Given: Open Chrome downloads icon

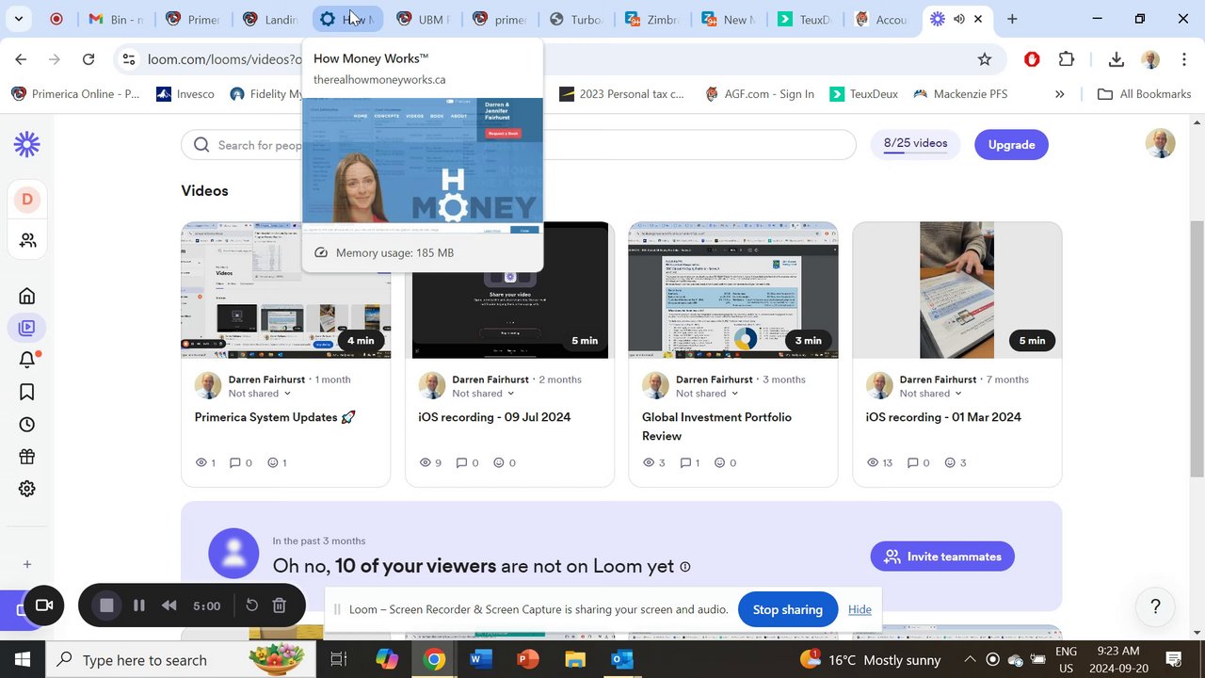Looking at the screenshot, I should pos(1117,59).
